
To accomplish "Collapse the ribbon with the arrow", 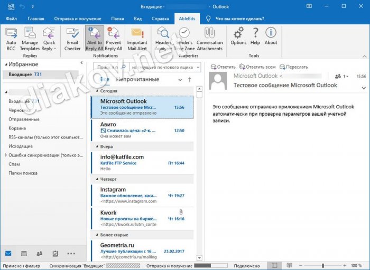I will [364, 56].
